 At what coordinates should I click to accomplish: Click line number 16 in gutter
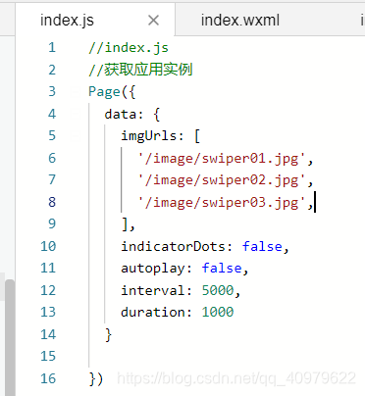click(x=48, y=378)
